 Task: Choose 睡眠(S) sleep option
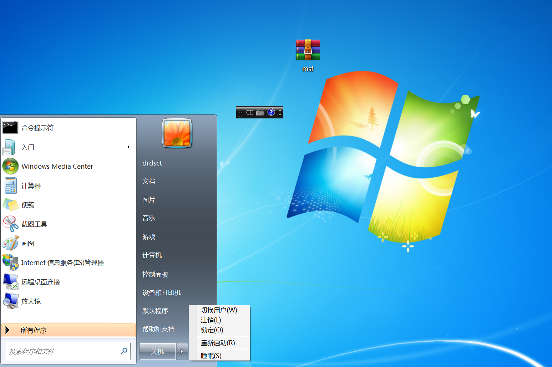pyautogui.click(x=211, y=356)
